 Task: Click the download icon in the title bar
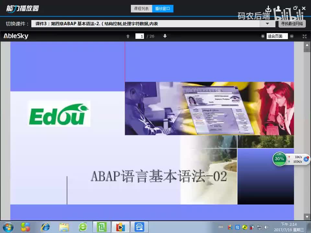[268, 9]
